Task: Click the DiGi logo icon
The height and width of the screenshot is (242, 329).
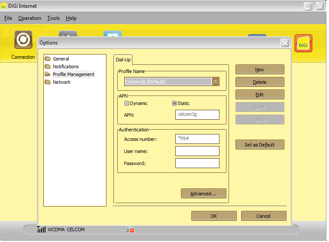Action: tap(303, 43)
